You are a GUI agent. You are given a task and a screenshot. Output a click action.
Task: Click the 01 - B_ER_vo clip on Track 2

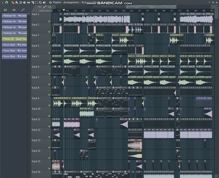(136, 28)
